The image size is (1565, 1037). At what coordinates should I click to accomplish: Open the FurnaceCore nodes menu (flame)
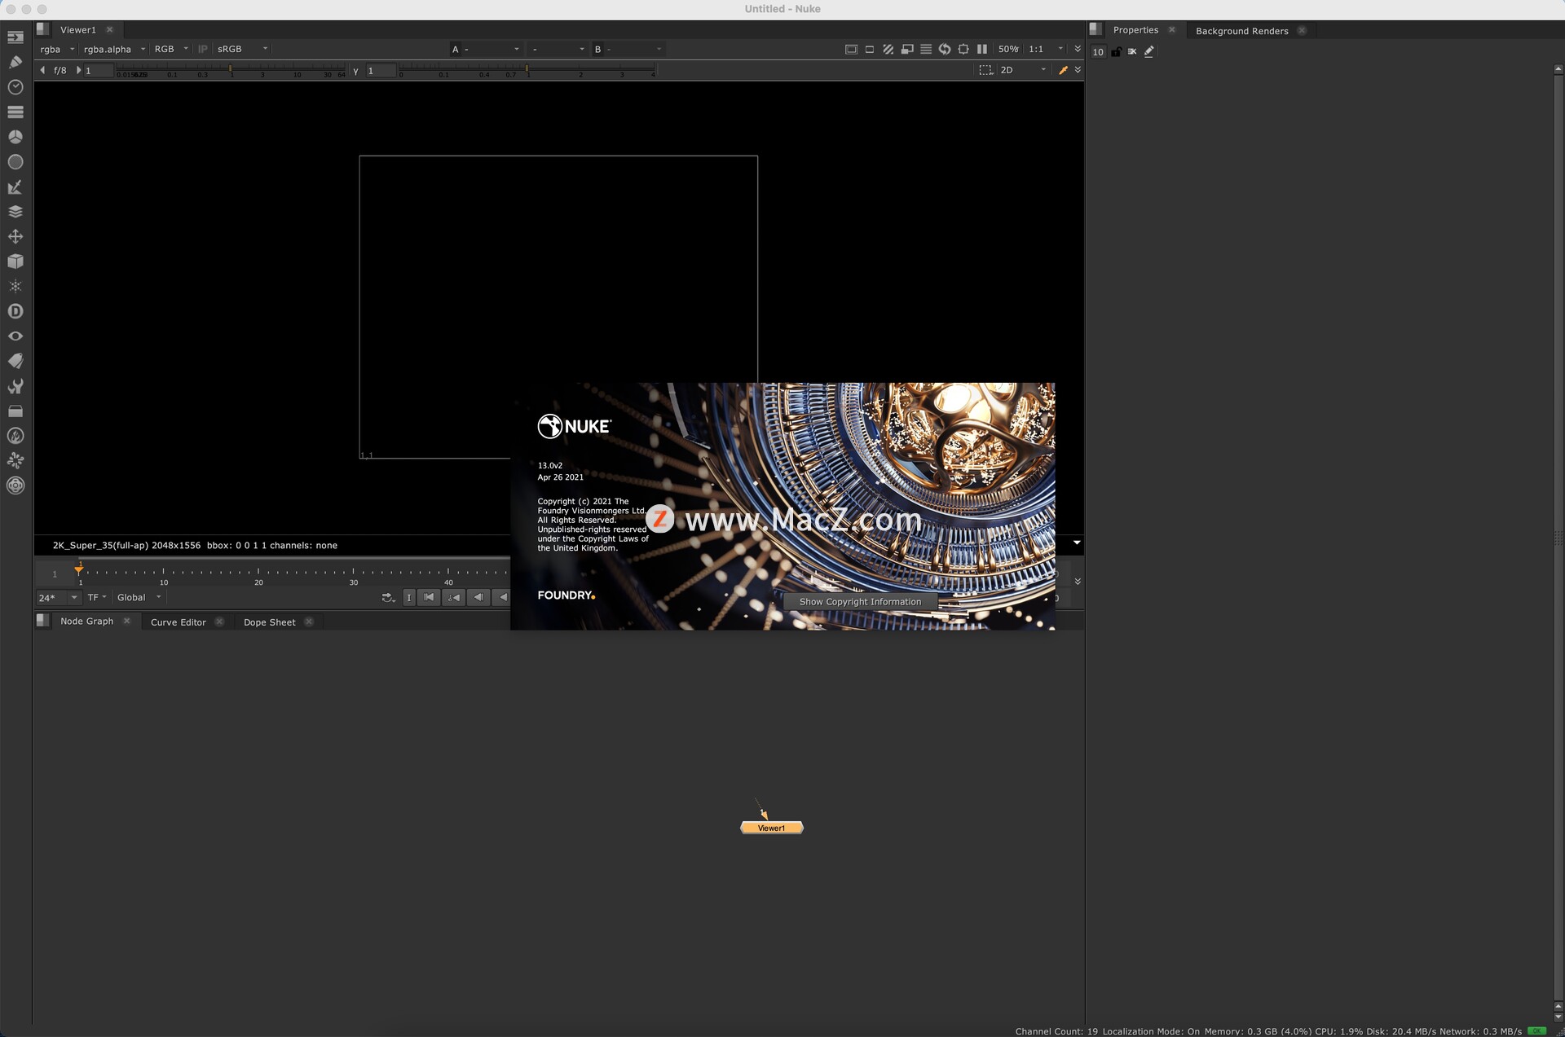coord(15,436)
